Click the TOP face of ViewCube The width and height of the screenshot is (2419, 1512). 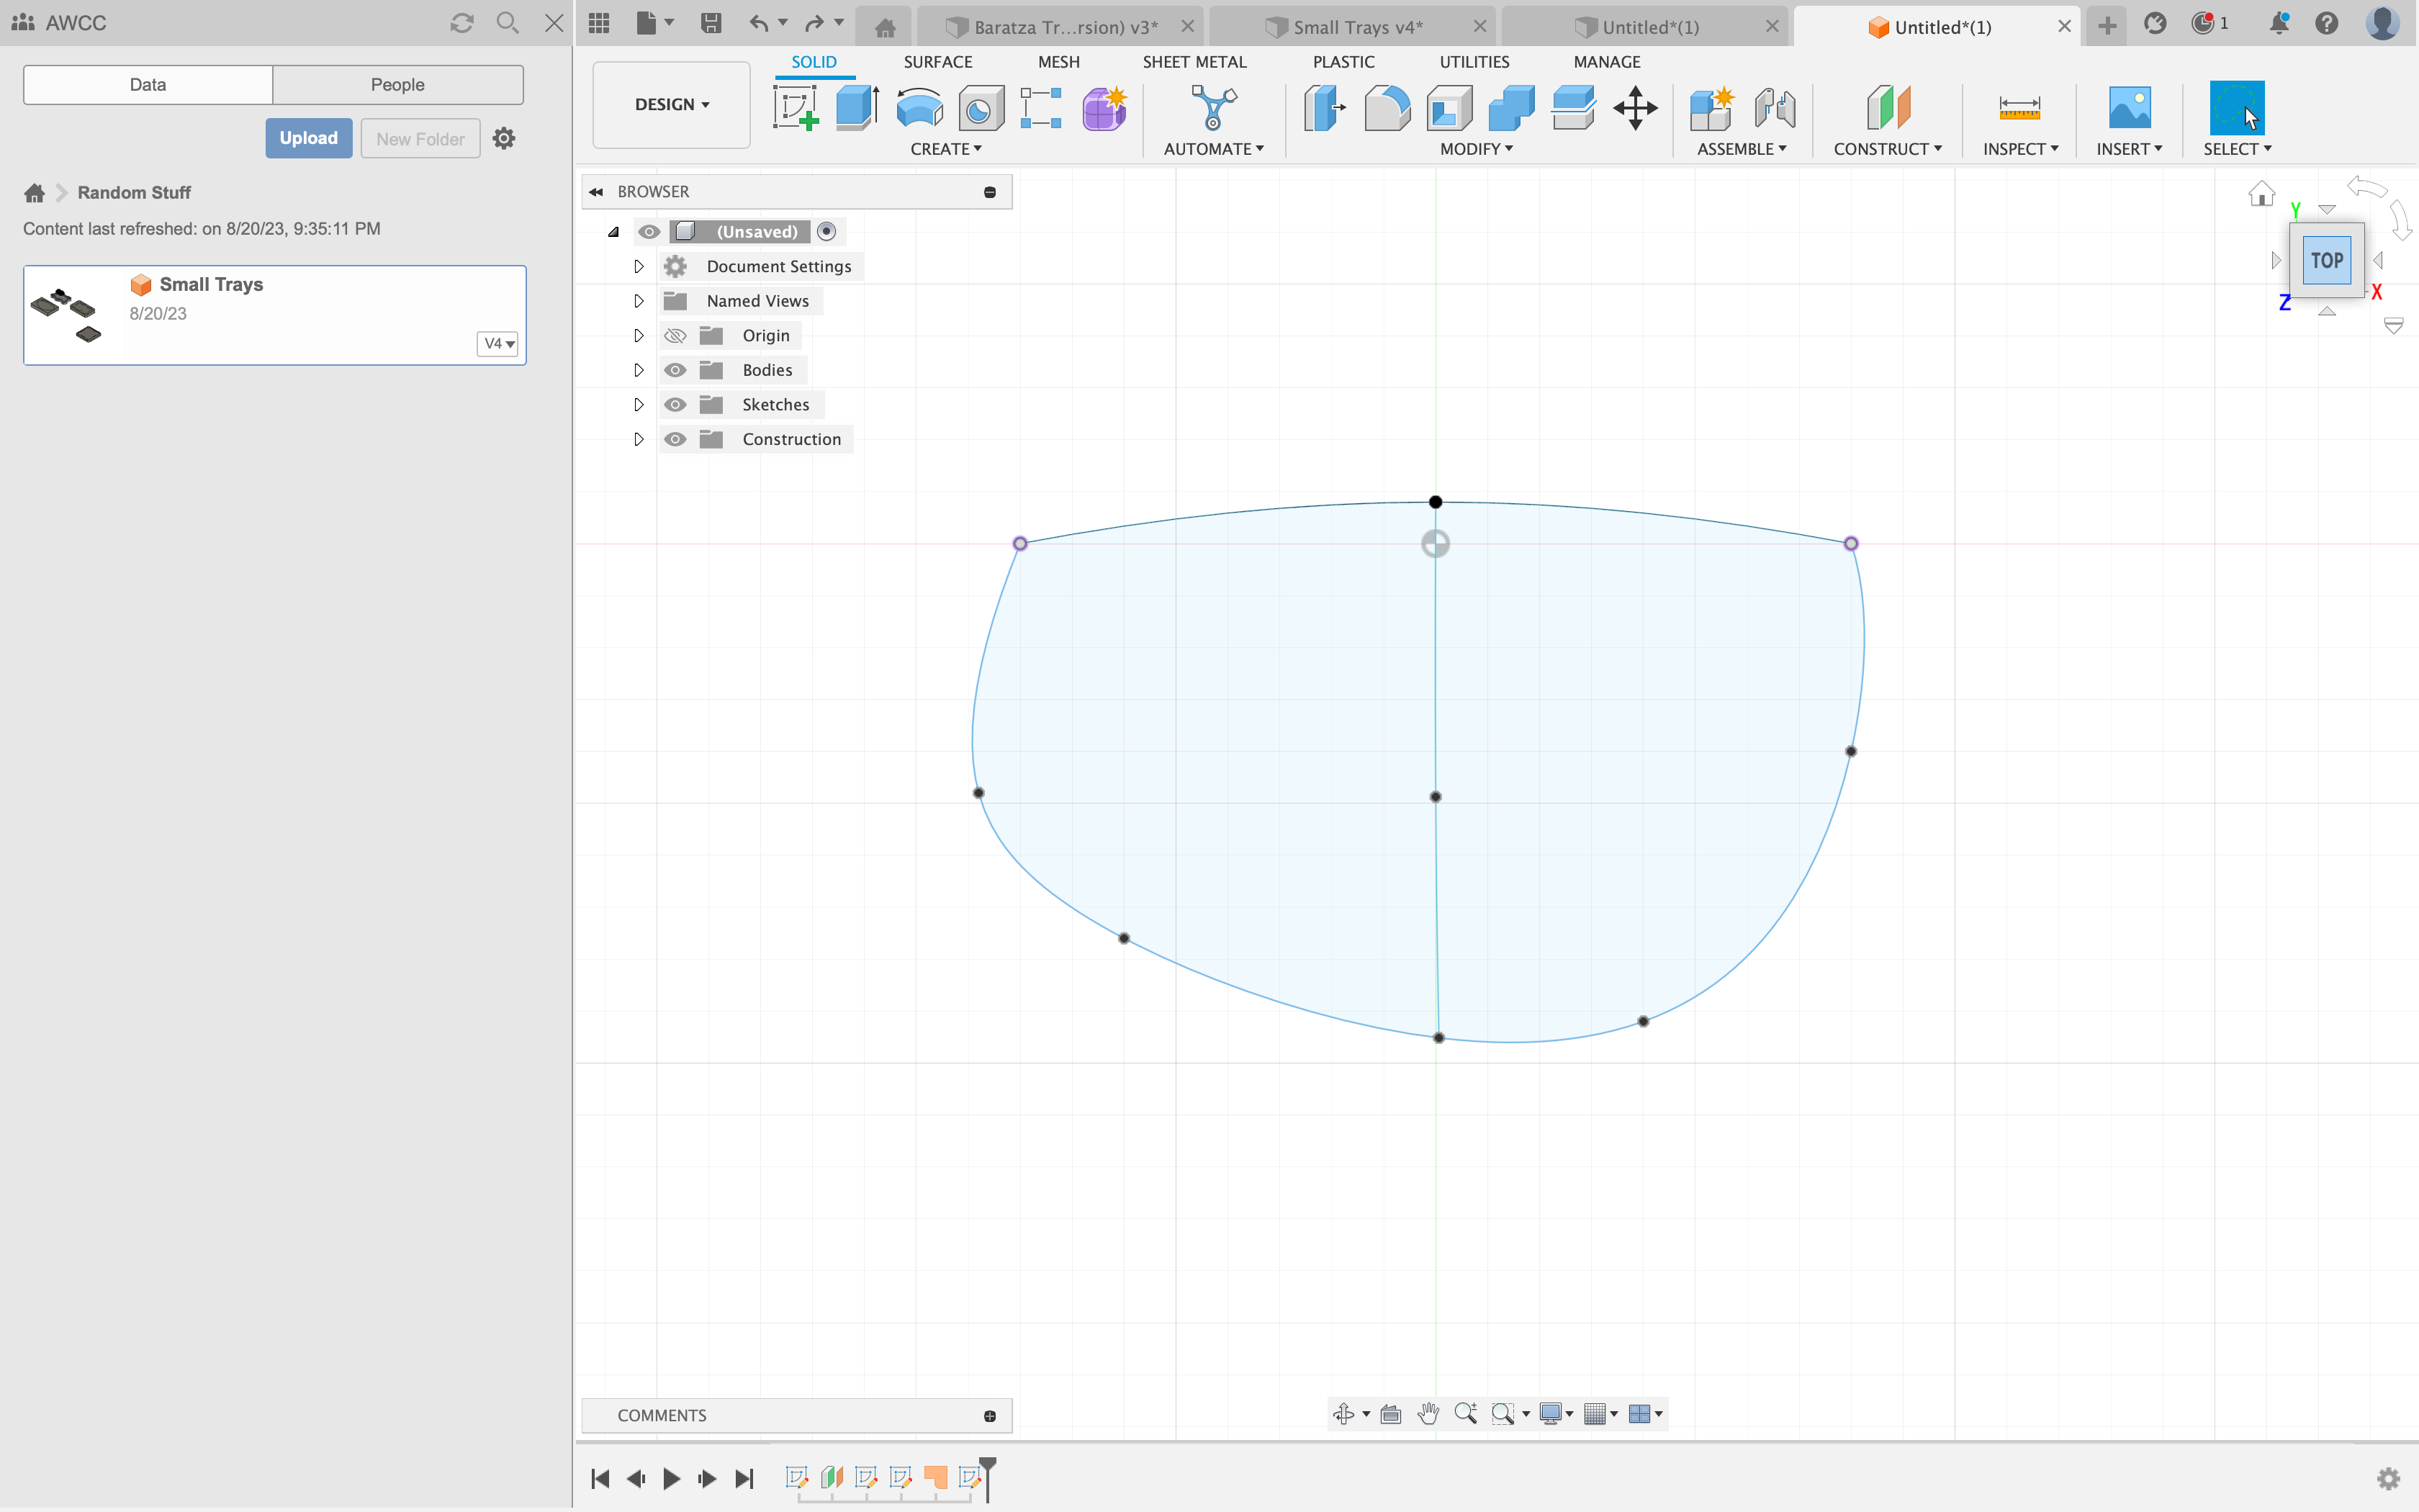tap(2327, 260)
